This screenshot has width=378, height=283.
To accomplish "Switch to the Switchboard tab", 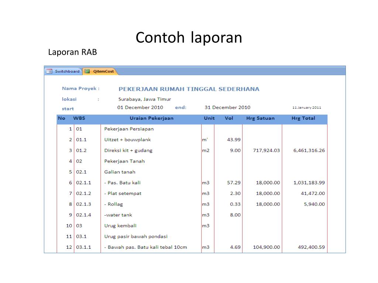I will point(63,71).
